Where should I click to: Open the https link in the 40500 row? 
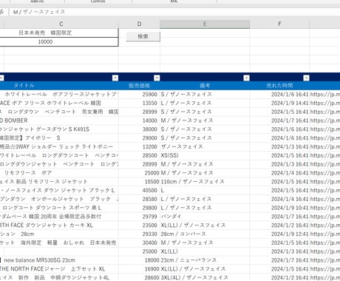[x=324, y=190]
